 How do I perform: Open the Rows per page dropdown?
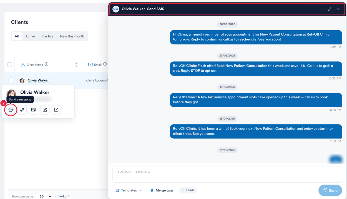point(44,196)
